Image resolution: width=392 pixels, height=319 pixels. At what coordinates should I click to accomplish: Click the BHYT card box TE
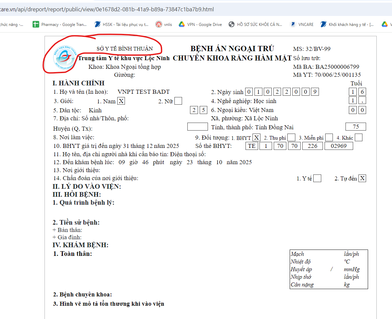[x=252, y=146]
